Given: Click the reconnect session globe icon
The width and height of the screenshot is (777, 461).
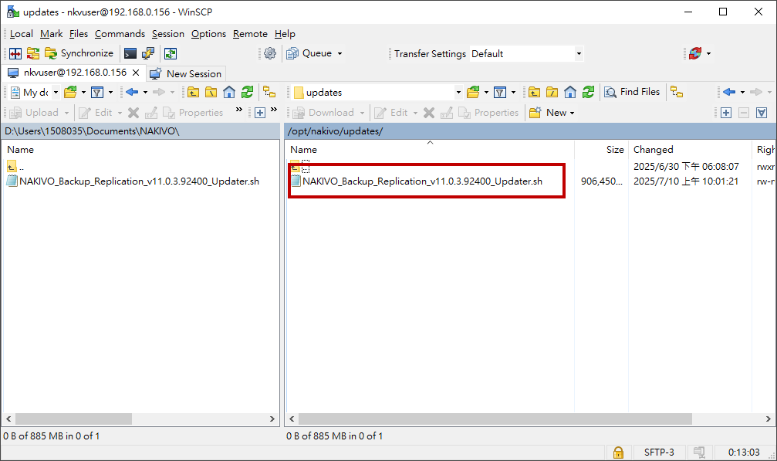Looking at the screenshot, I should tap(695, 53).
